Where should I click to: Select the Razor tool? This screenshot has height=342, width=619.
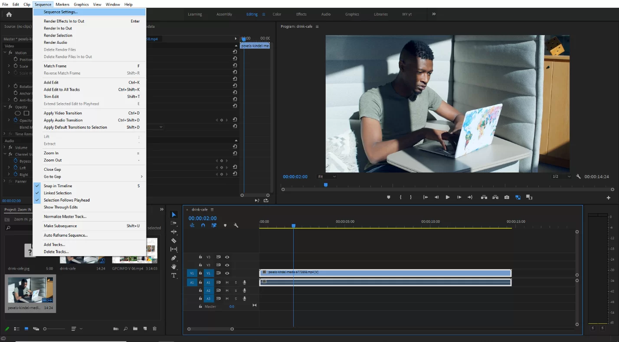point(174,241)
